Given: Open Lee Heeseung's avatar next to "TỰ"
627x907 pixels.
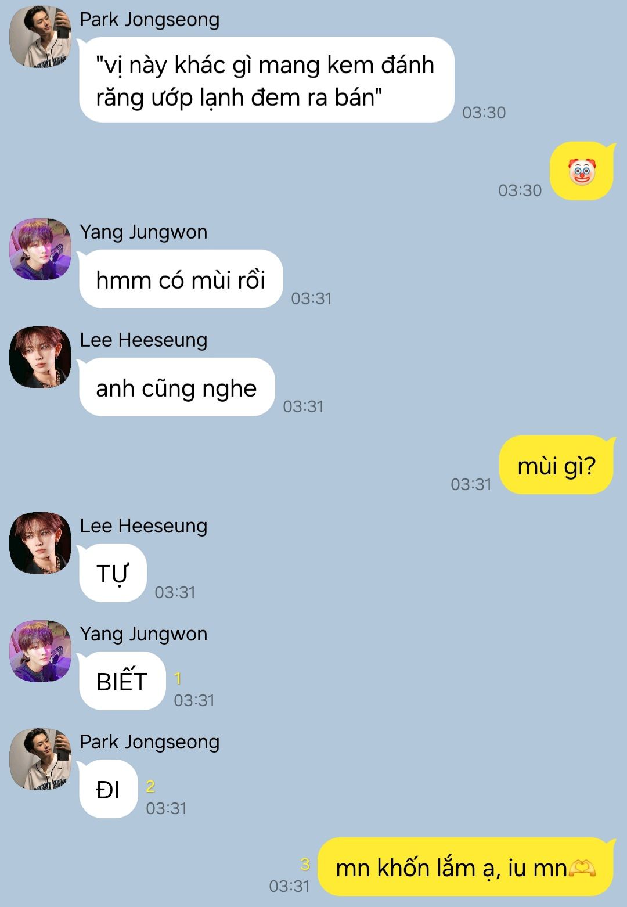Looking at the screenshot, I should click(40, 543).
